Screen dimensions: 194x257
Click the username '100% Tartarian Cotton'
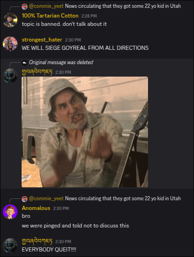[x=50, y=16]
